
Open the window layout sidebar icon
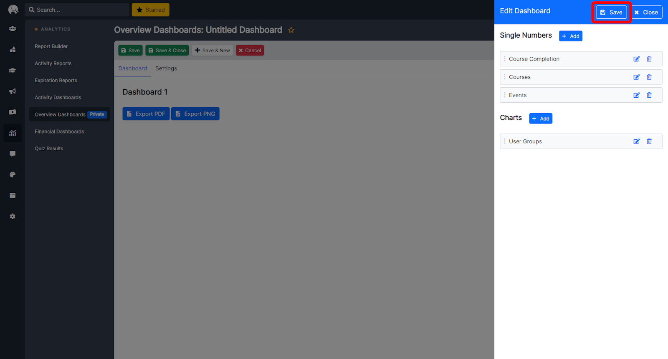(x=13, y=196)
